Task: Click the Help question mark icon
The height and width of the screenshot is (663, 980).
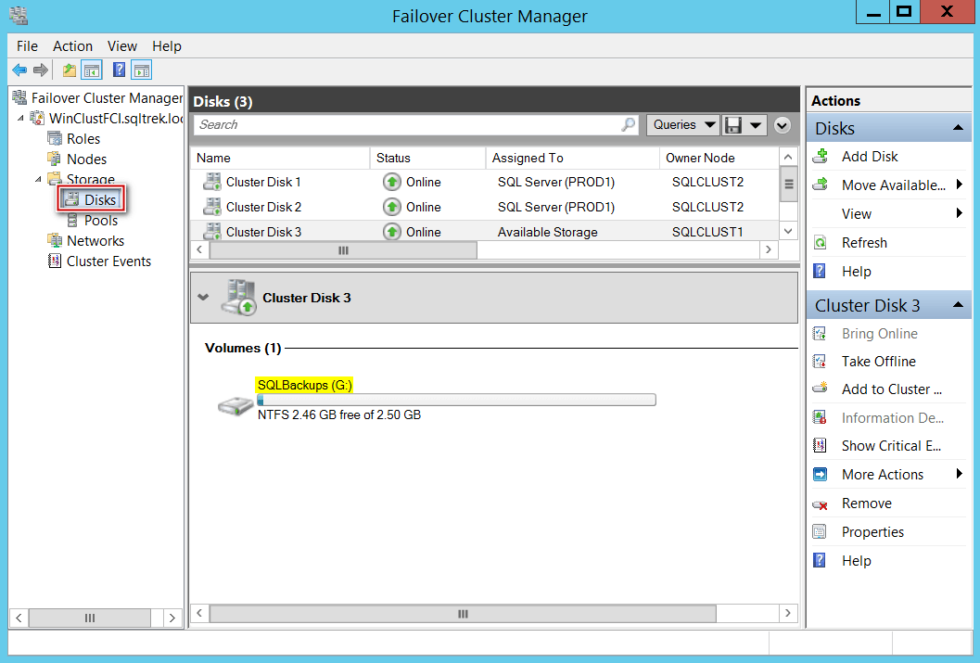Action: (118, 69)
